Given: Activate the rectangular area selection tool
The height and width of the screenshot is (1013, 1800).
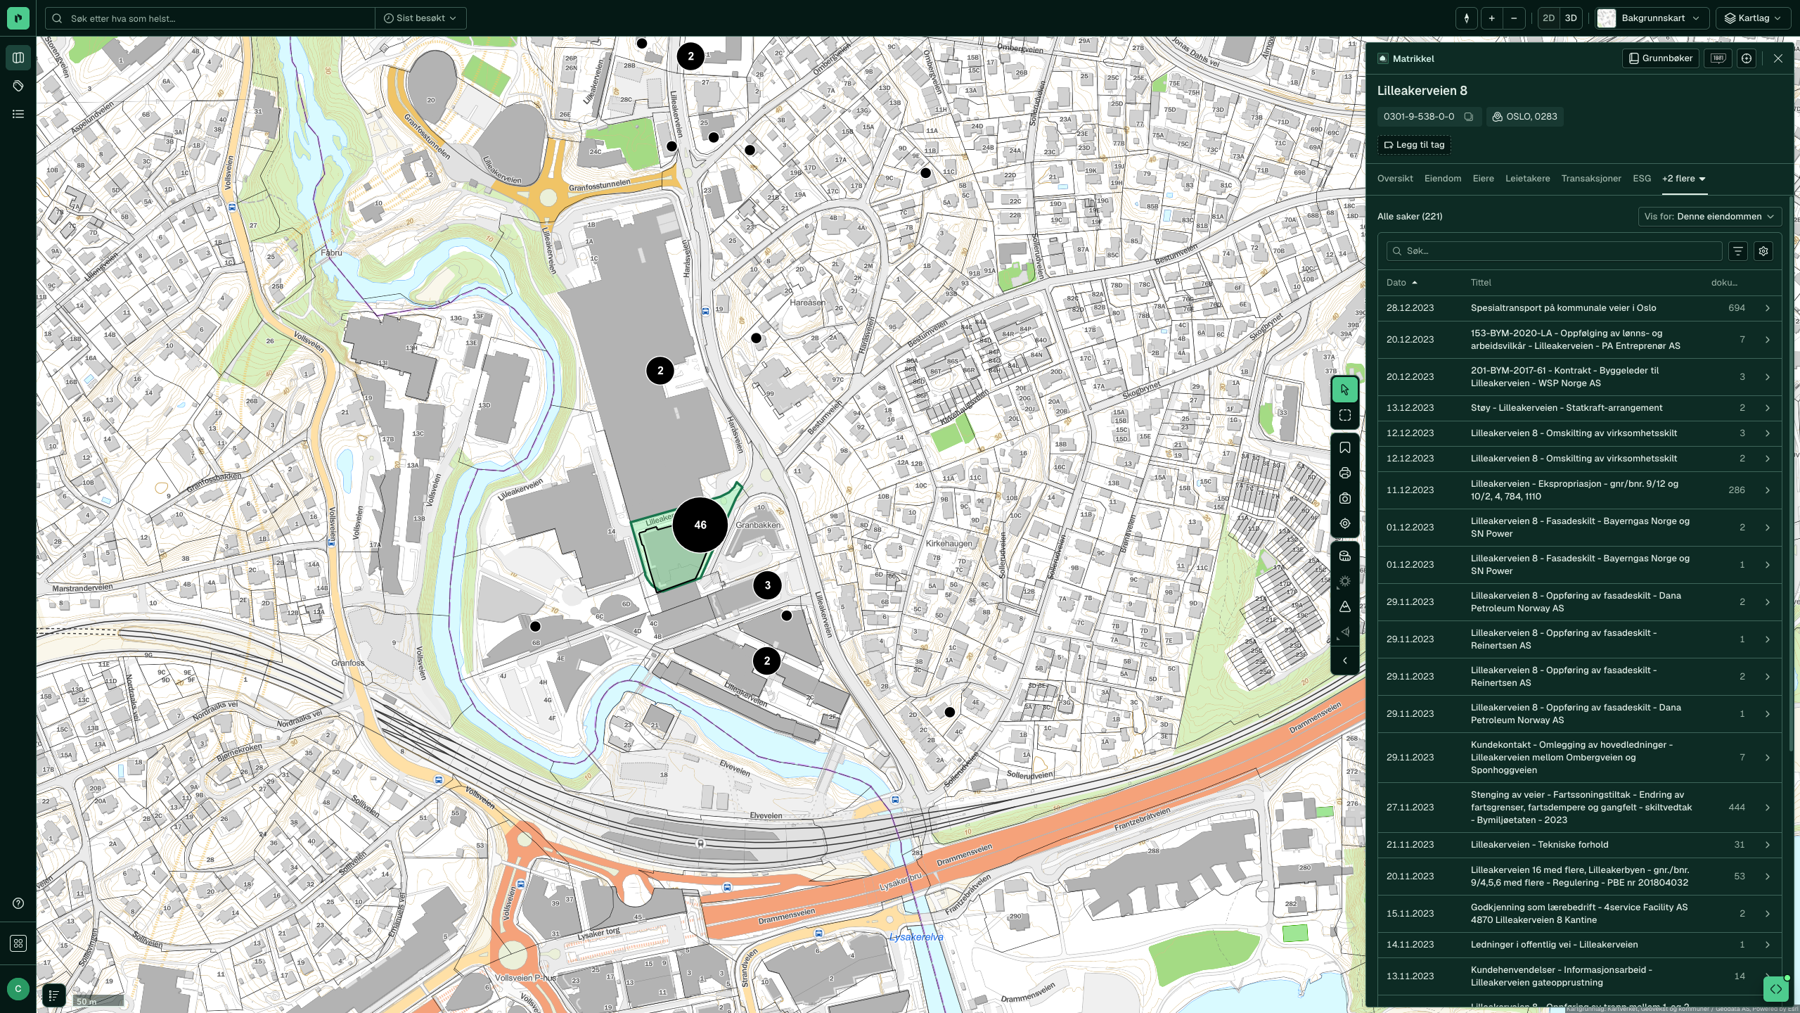Looking at the screenshot, I should 1344,415.
